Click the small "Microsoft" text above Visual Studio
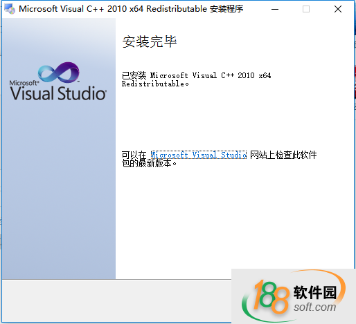 24,83
